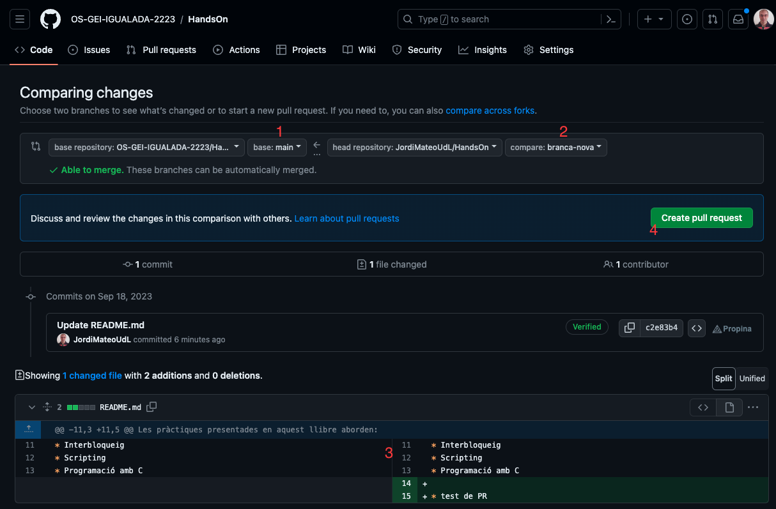The width and height of the screenshot is (776, 509).
Task: Switch diff view to Unified
Action: (x=752, y=378)
